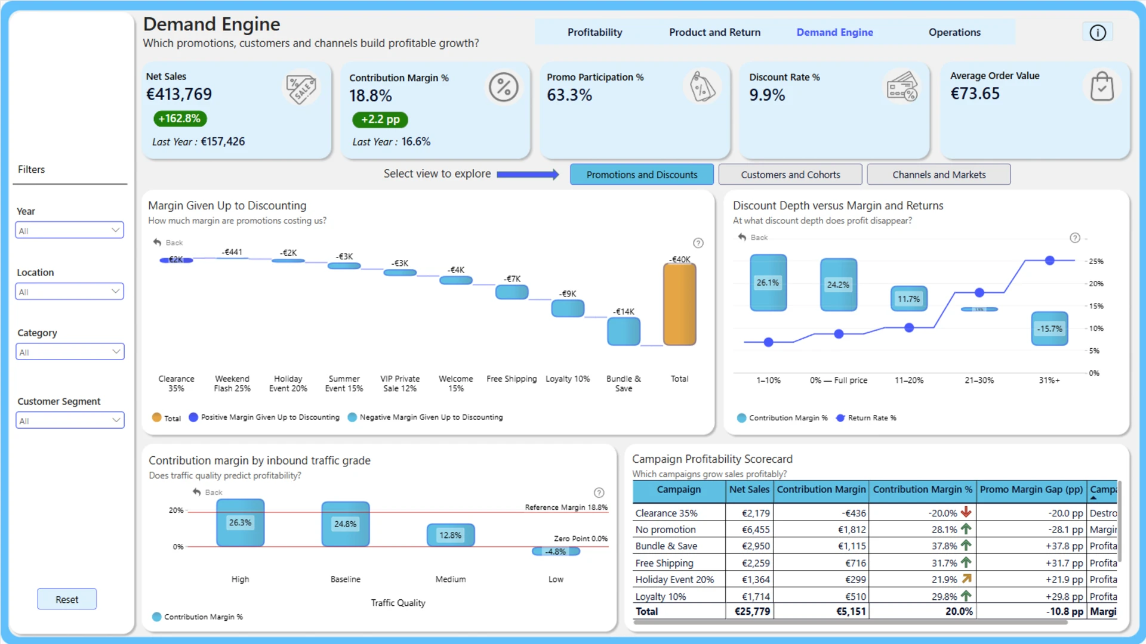Click green up arrow in No promotion row
The width and height of the screenshot is (1146, 644).
point(966,529)
